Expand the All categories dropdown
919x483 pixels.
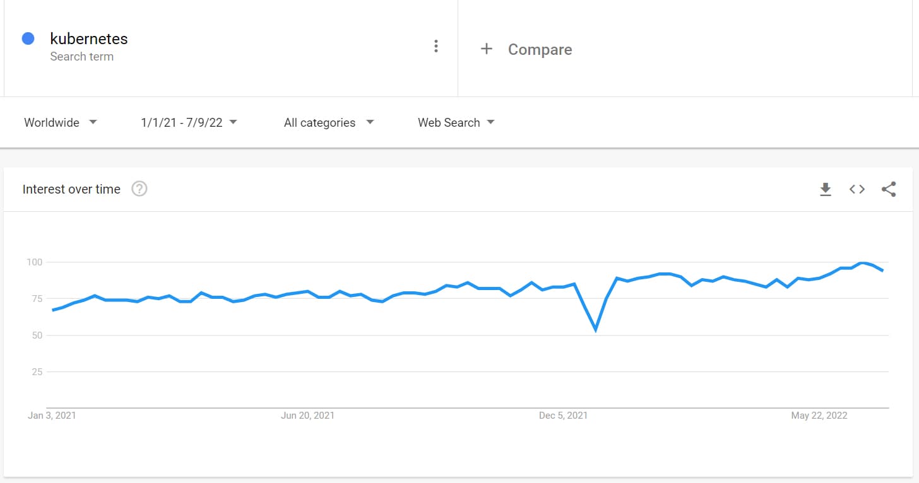point(329,122)
